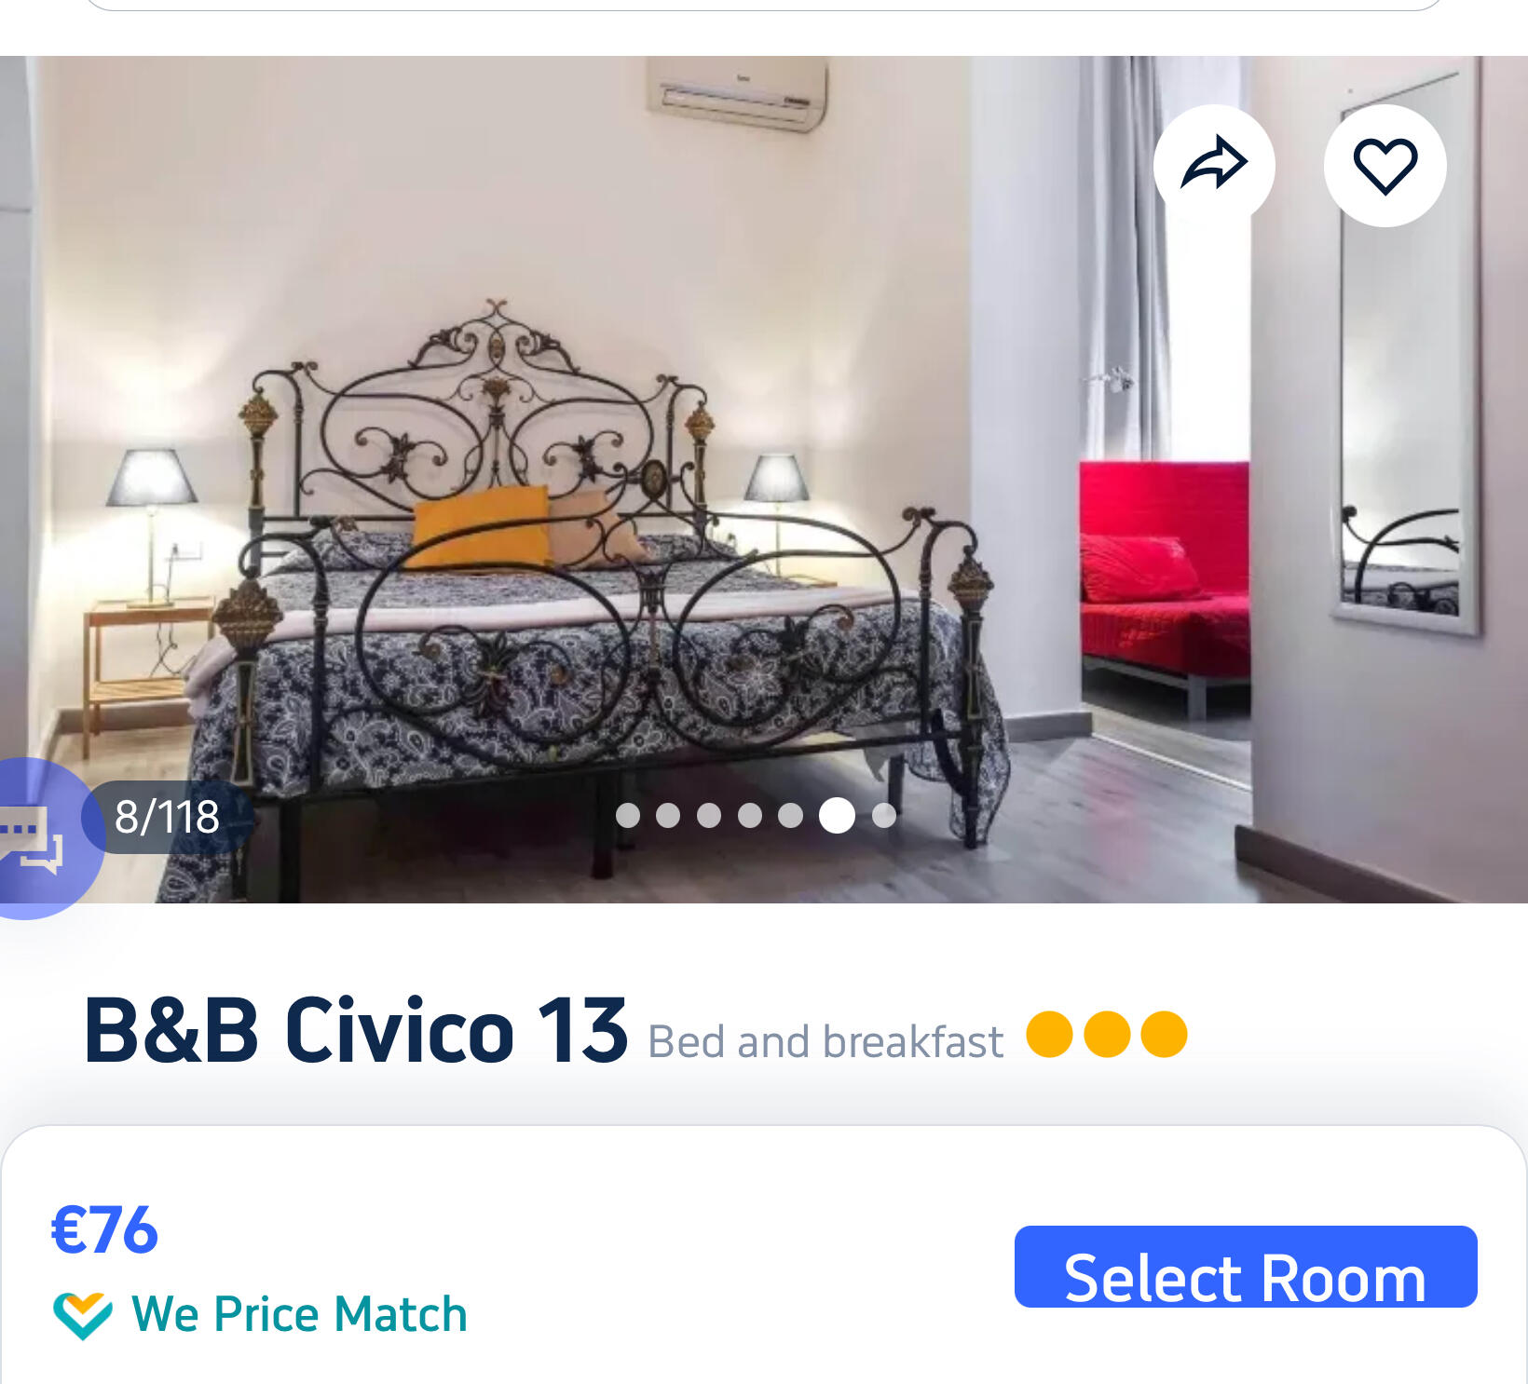Viewport: 1528px width, 1384px height.
Task: Choose the fifth carousel dot
Action: [x=790, y=815]
